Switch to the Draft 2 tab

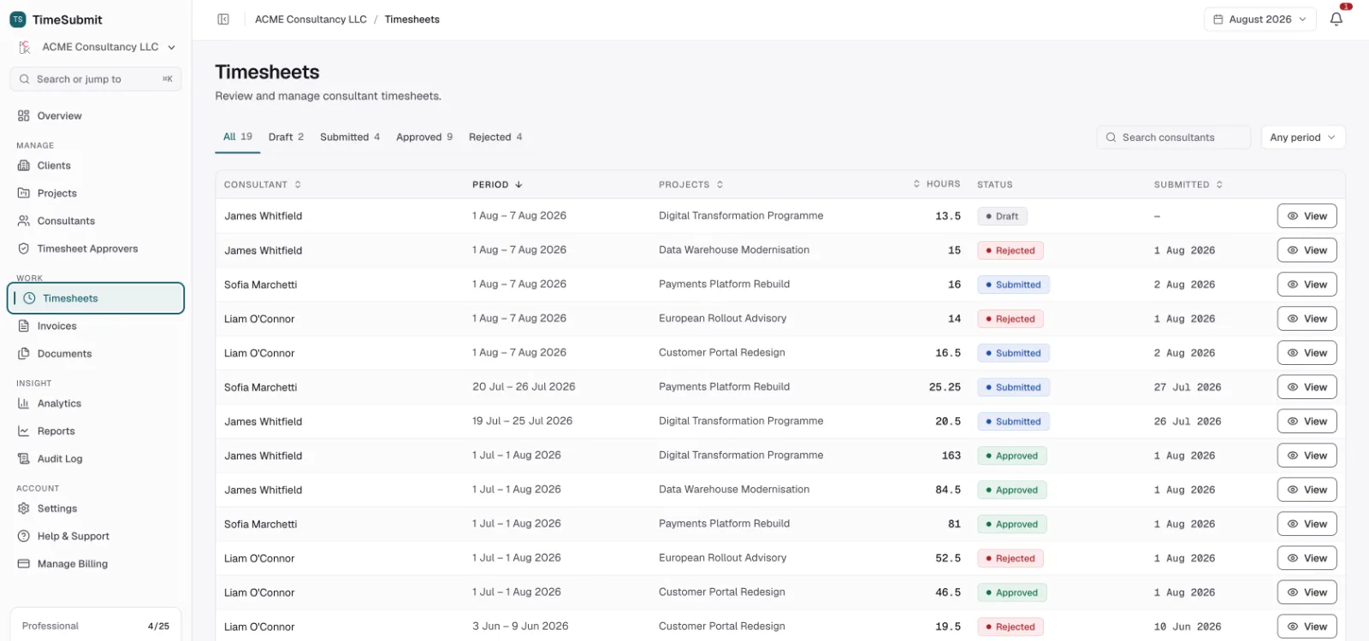(x=286, y=137)
